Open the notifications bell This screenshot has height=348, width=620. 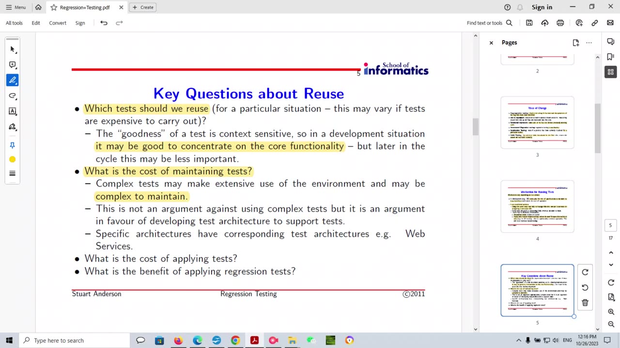(x=520, y=7)
